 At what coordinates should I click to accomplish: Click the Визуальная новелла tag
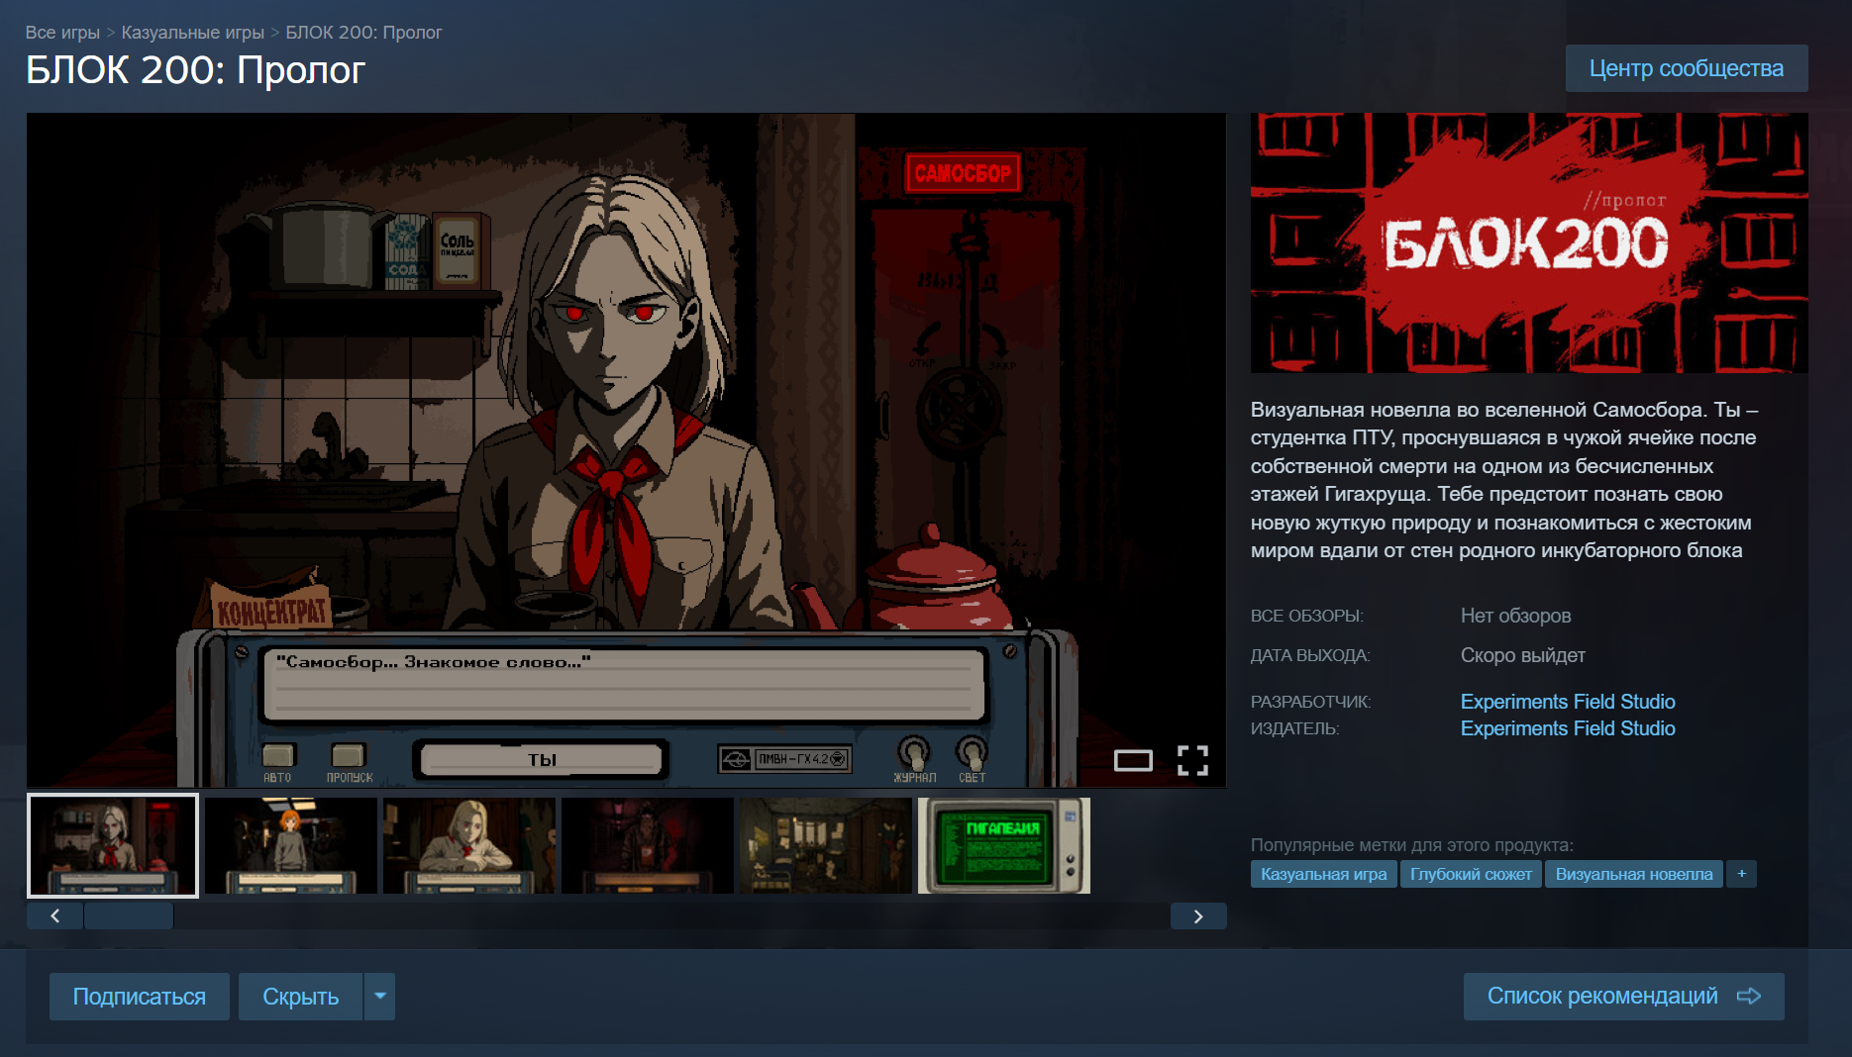point(1634,874)
